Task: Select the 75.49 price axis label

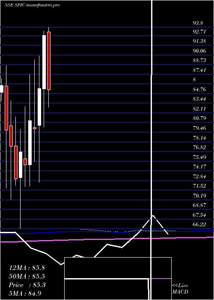Action: [x=199, y=157]
